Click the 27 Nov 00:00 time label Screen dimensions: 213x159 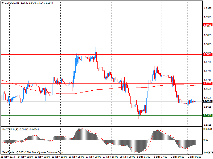click(93, 157)
